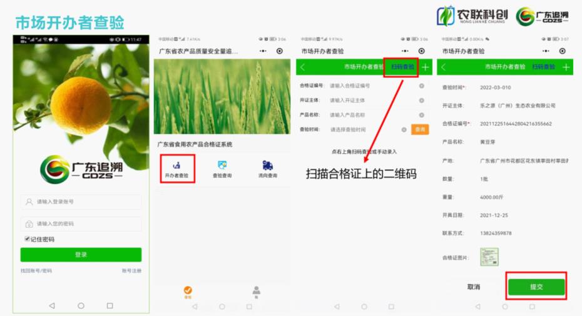Go back using chevron on search form header
582x316 pixels.
click(x=304, y=67)
